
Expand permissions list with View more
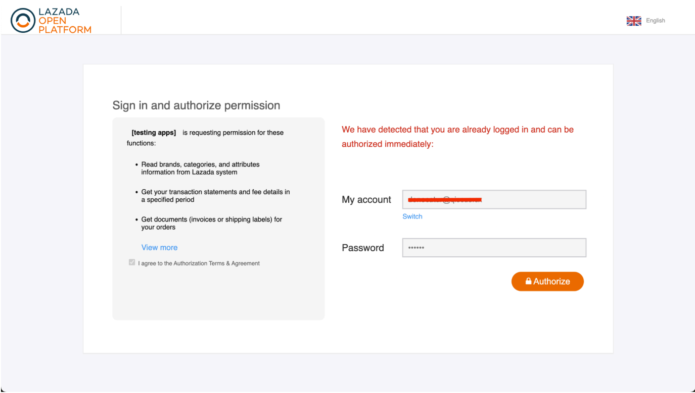(x=159, y=248)
